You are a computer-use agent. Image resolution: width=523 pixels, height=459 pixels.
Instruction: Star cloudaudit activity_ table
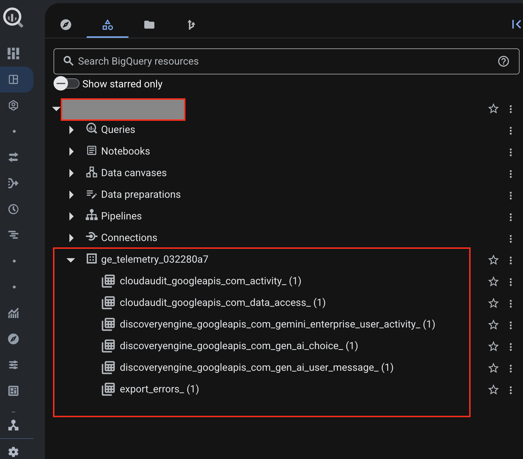click(x=493, y=282)
